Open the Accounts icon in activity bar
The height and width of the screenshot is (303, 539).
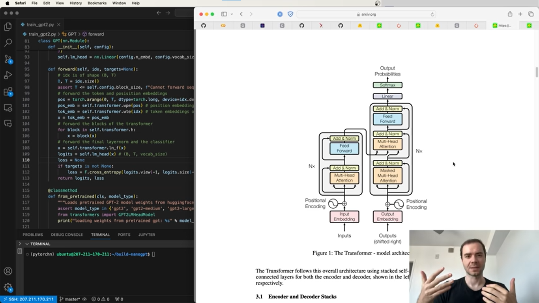8,271
